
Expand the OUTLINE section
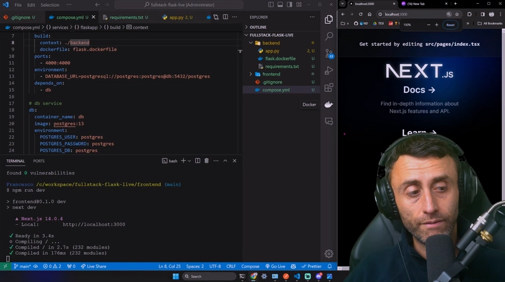pos(258,27)
